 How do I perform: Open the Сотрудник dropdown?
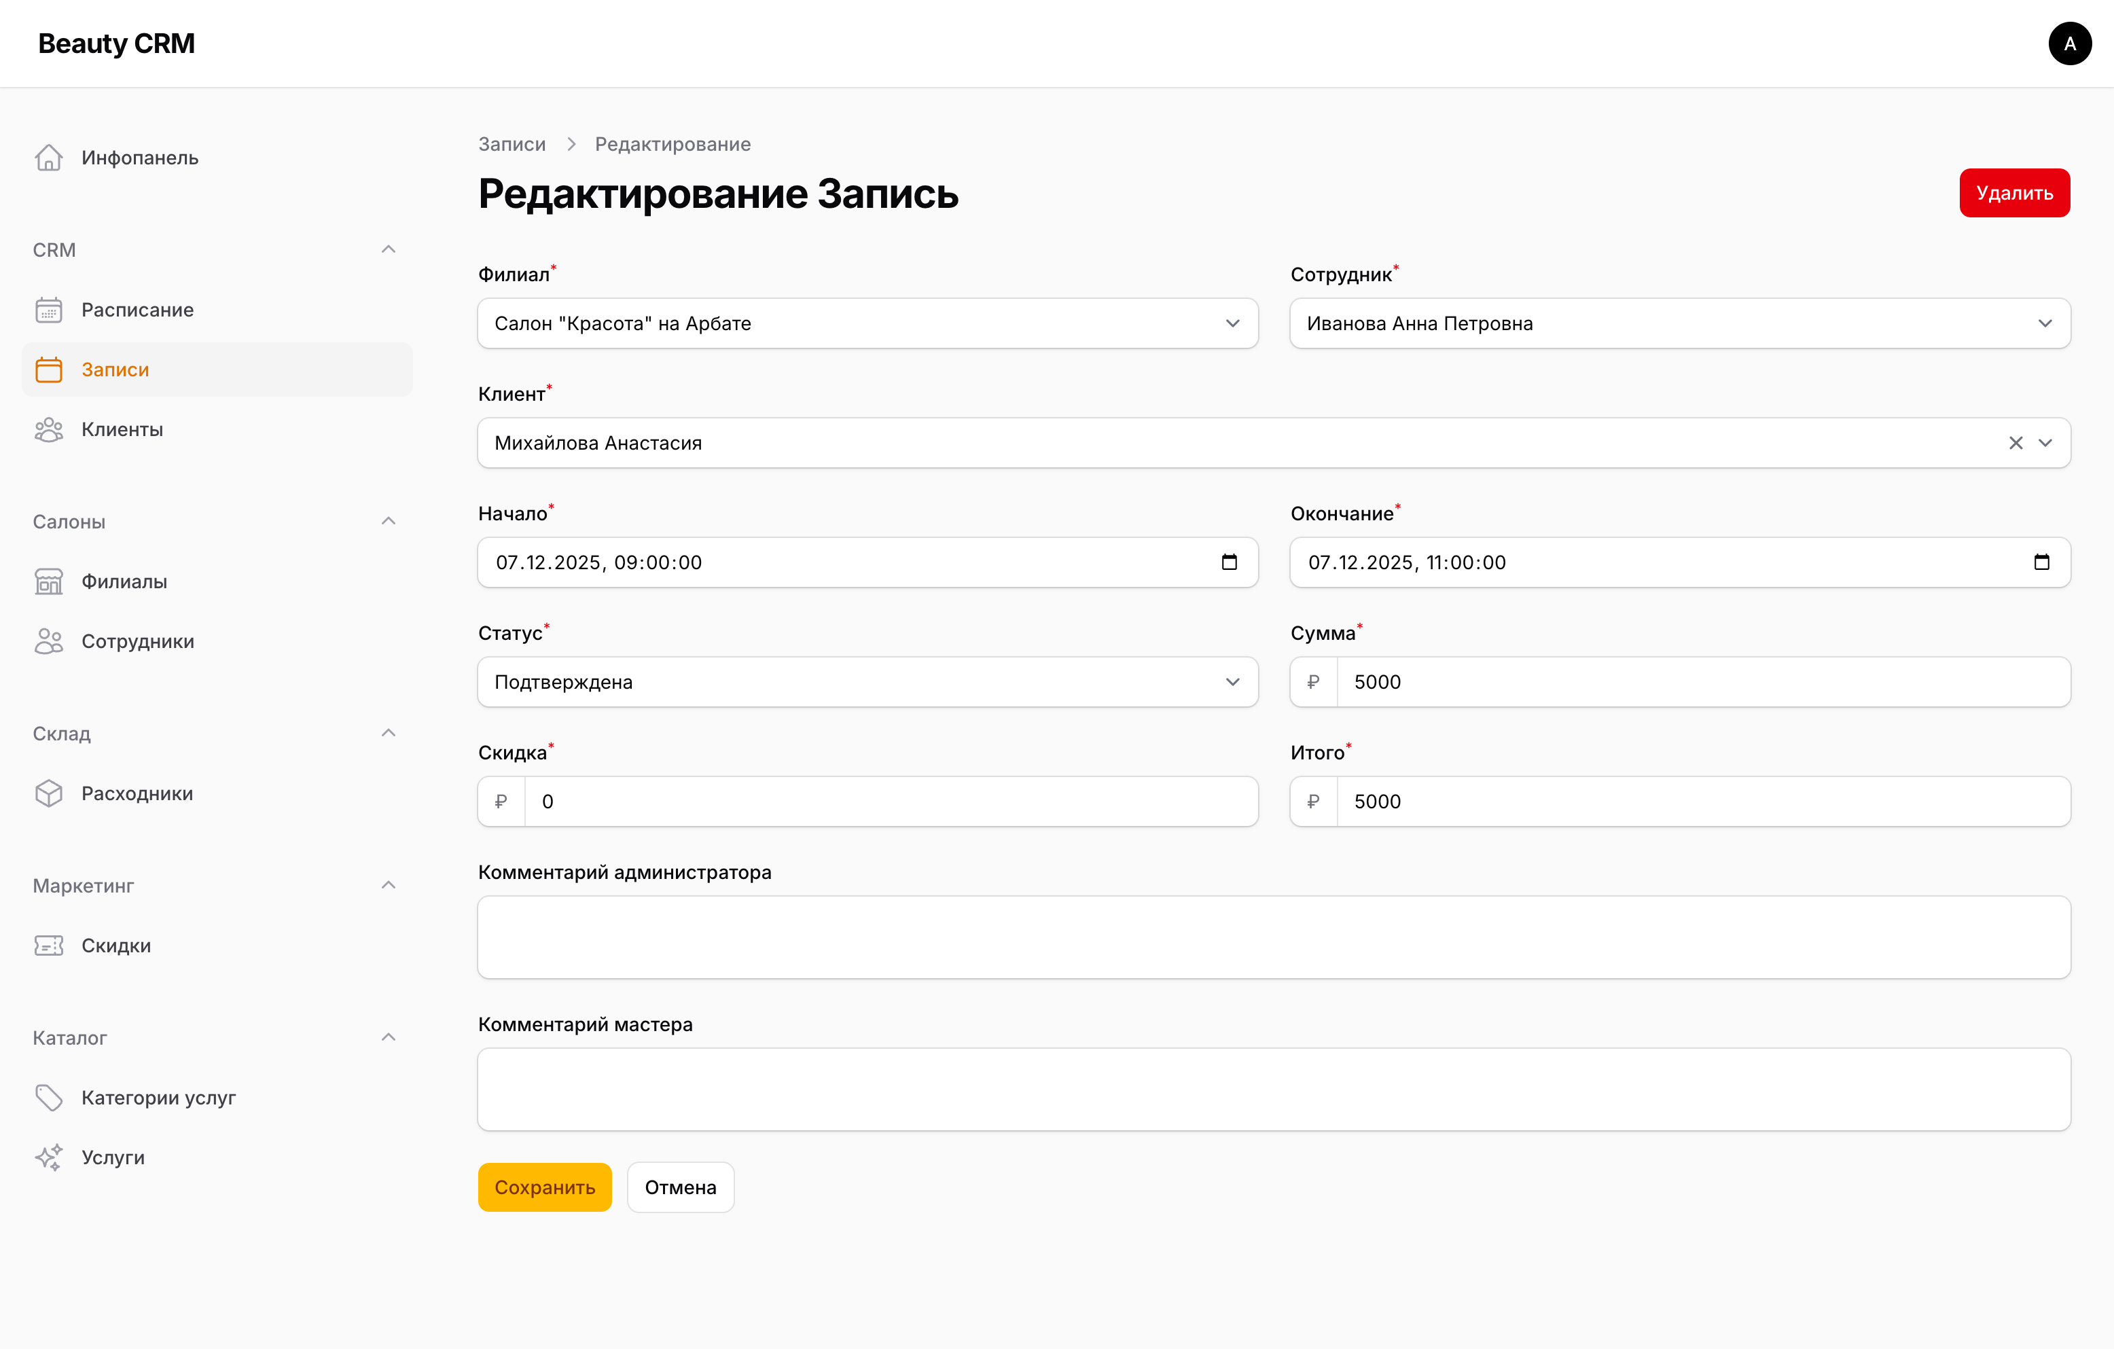point(1679,324)
